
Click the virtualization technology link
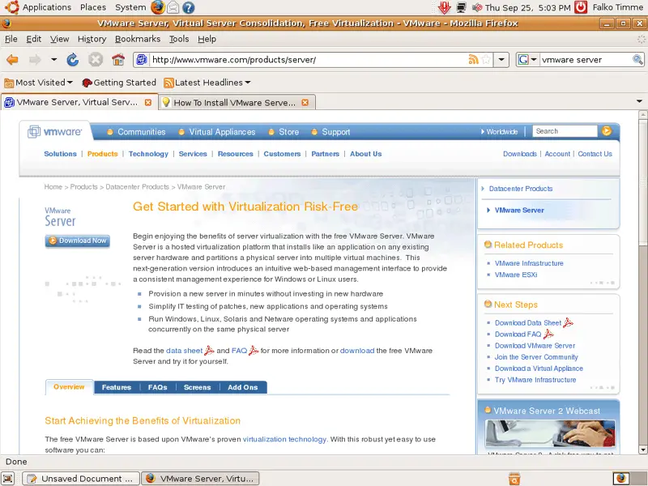point(284,439)
